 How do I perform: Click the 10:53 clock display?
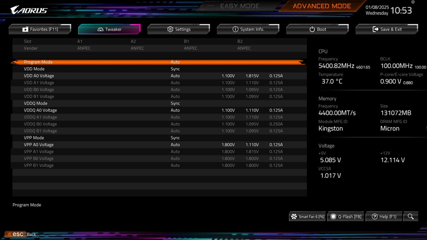click(401, 11)
